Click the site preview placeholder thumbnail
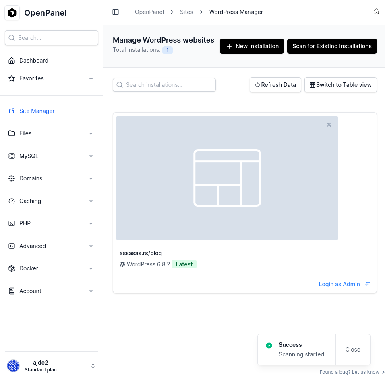 tap(227, 178)
